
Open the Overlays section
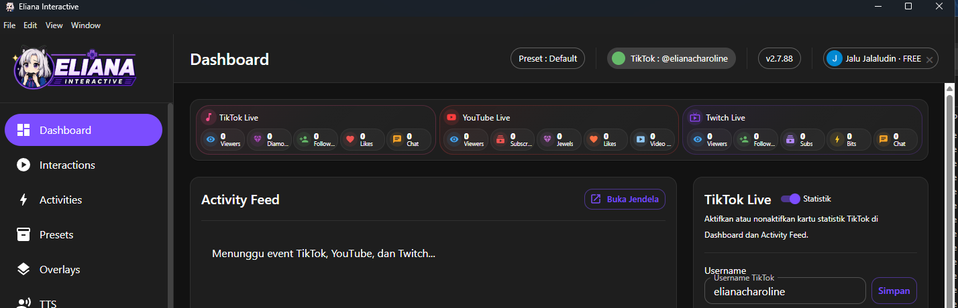coord(83,269)
